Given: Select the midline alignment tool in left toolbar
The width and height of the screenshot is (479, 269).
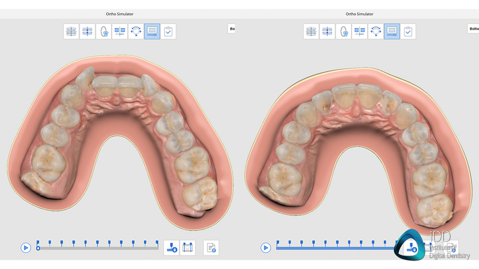Looking at the screenshot, I should 87,32.
